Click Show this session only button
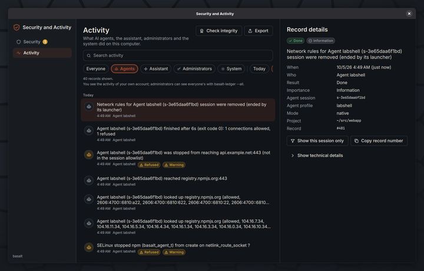 coord(317,141)
